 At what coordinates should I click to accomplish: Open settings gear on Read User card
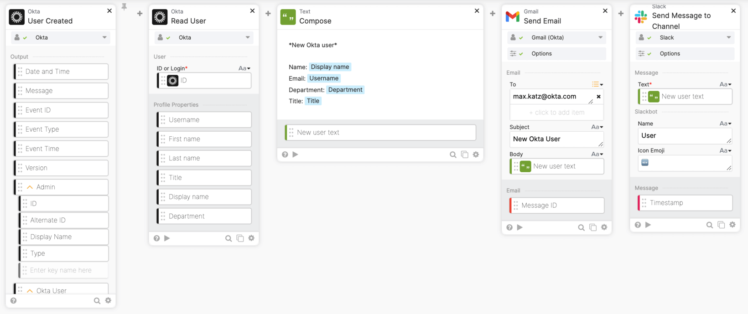251,238
